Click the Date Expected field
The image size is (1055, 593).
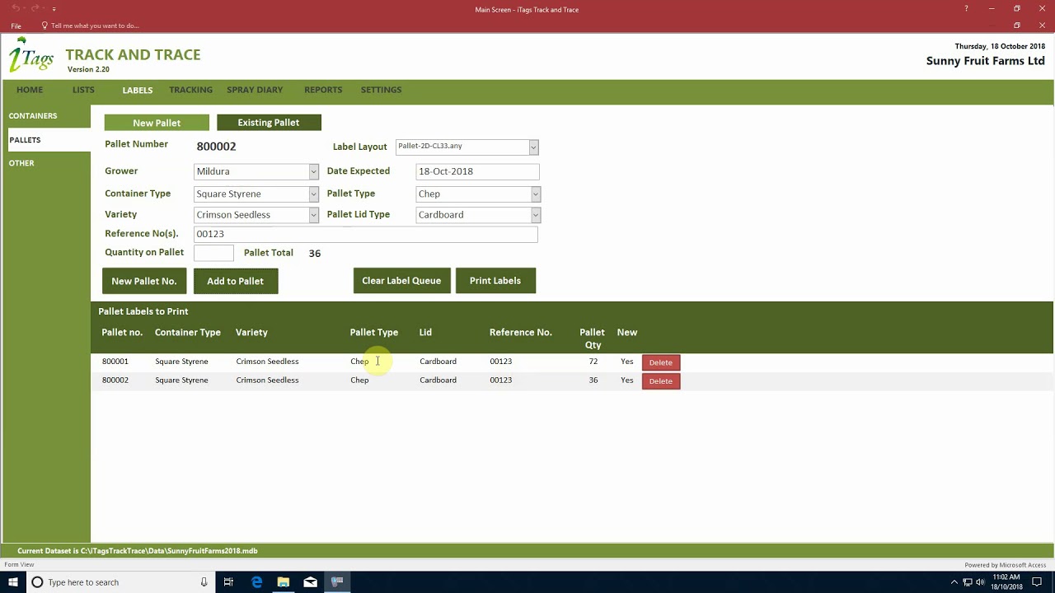(477, 171)
